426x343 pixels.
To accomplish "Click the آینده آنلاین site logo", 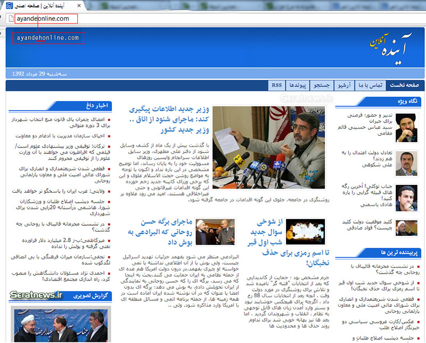I will [390, 49].
